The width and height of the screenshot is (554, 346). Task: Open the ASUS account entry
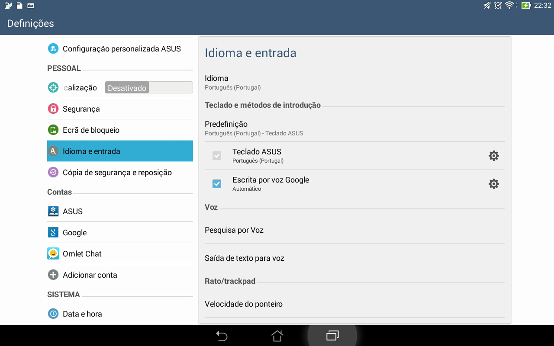pos(120,211)
